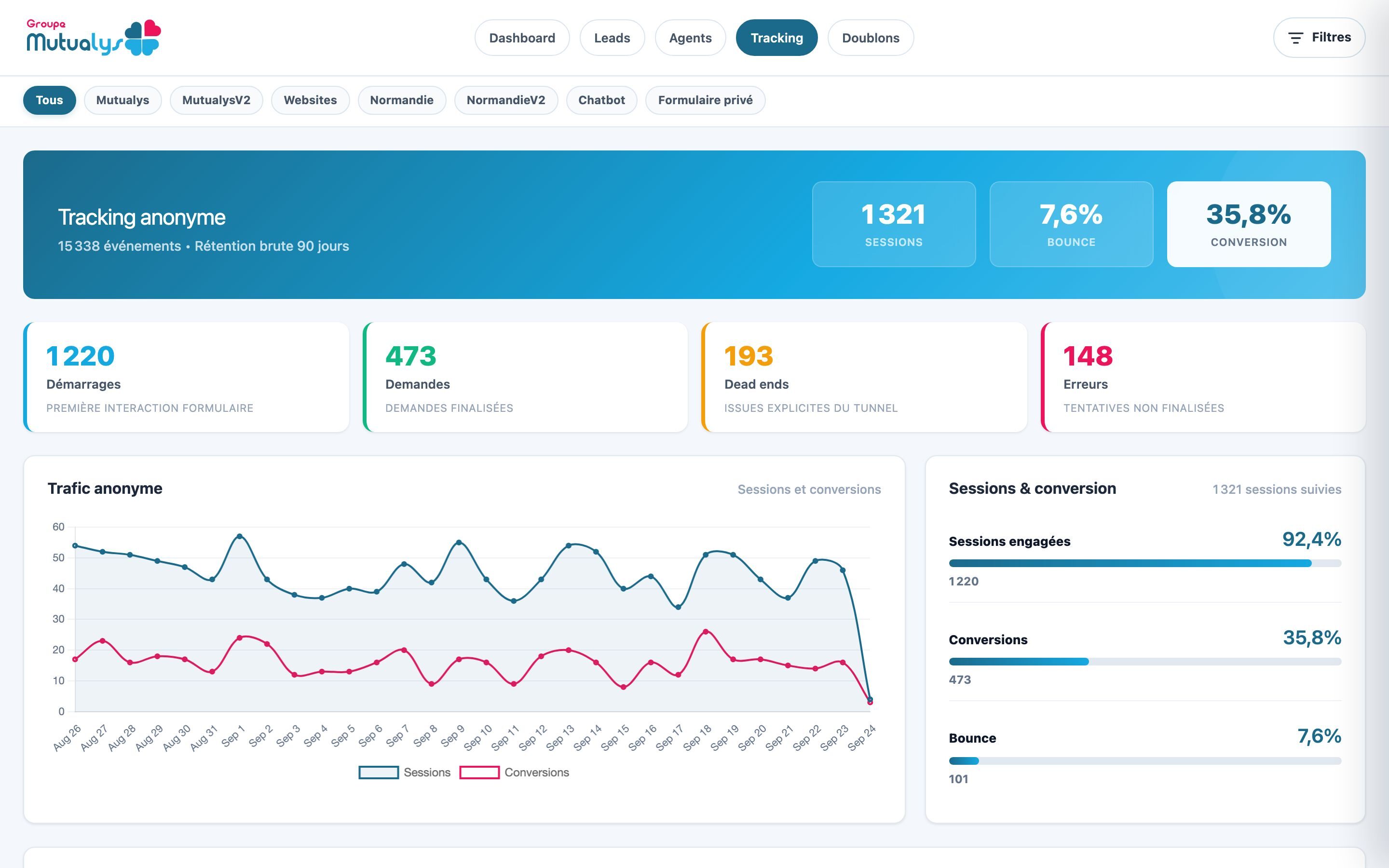Filter by Formulaire privé source
This screenshot has height=868, width=1389.
[x=705, y=100]
